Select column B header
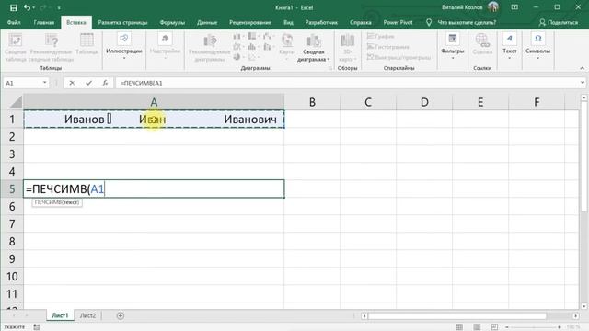 (312, 102)
